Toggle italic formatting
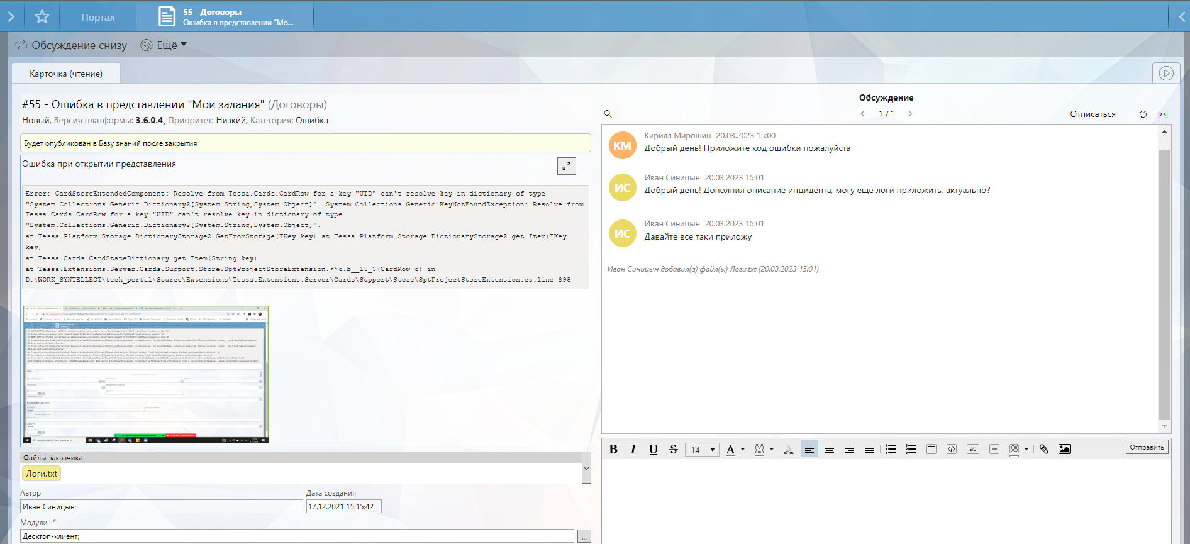 tap(633, 449)
